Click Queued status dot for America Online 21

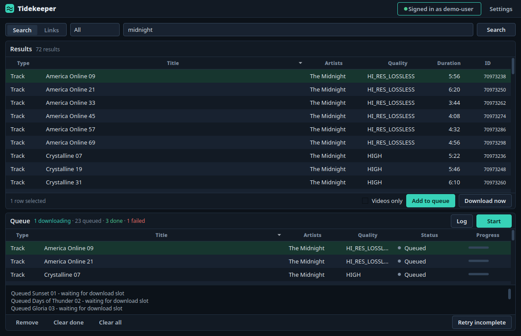click(x=400, y=261)
